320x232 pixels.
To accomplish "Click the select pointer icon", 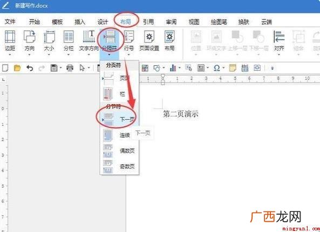I will (82, 68).
